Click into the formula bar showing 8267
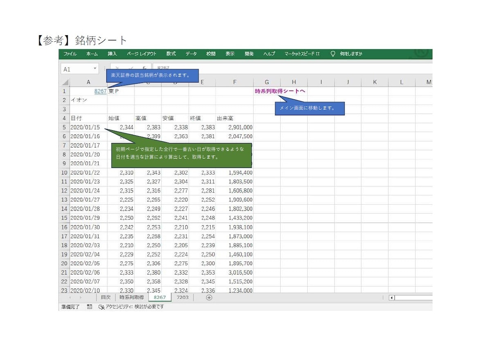 point(292,68)
